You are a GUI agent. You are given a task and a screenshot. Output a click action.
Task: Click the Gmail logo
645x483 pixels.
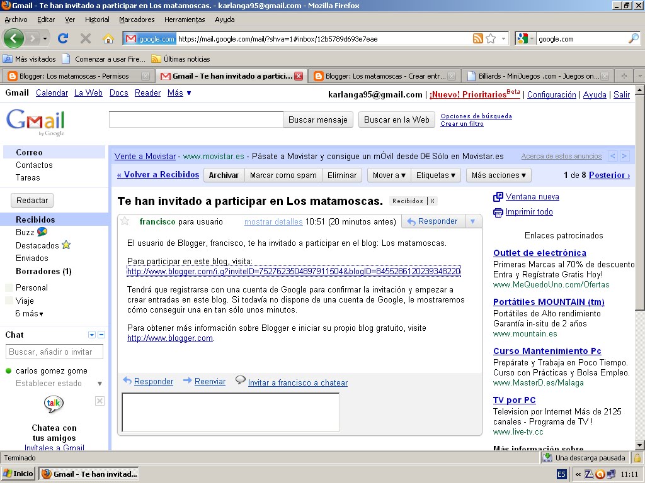[35, 122]
